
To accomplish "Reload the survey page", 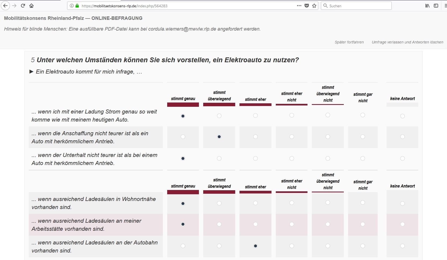I will (x=23, y=6).
